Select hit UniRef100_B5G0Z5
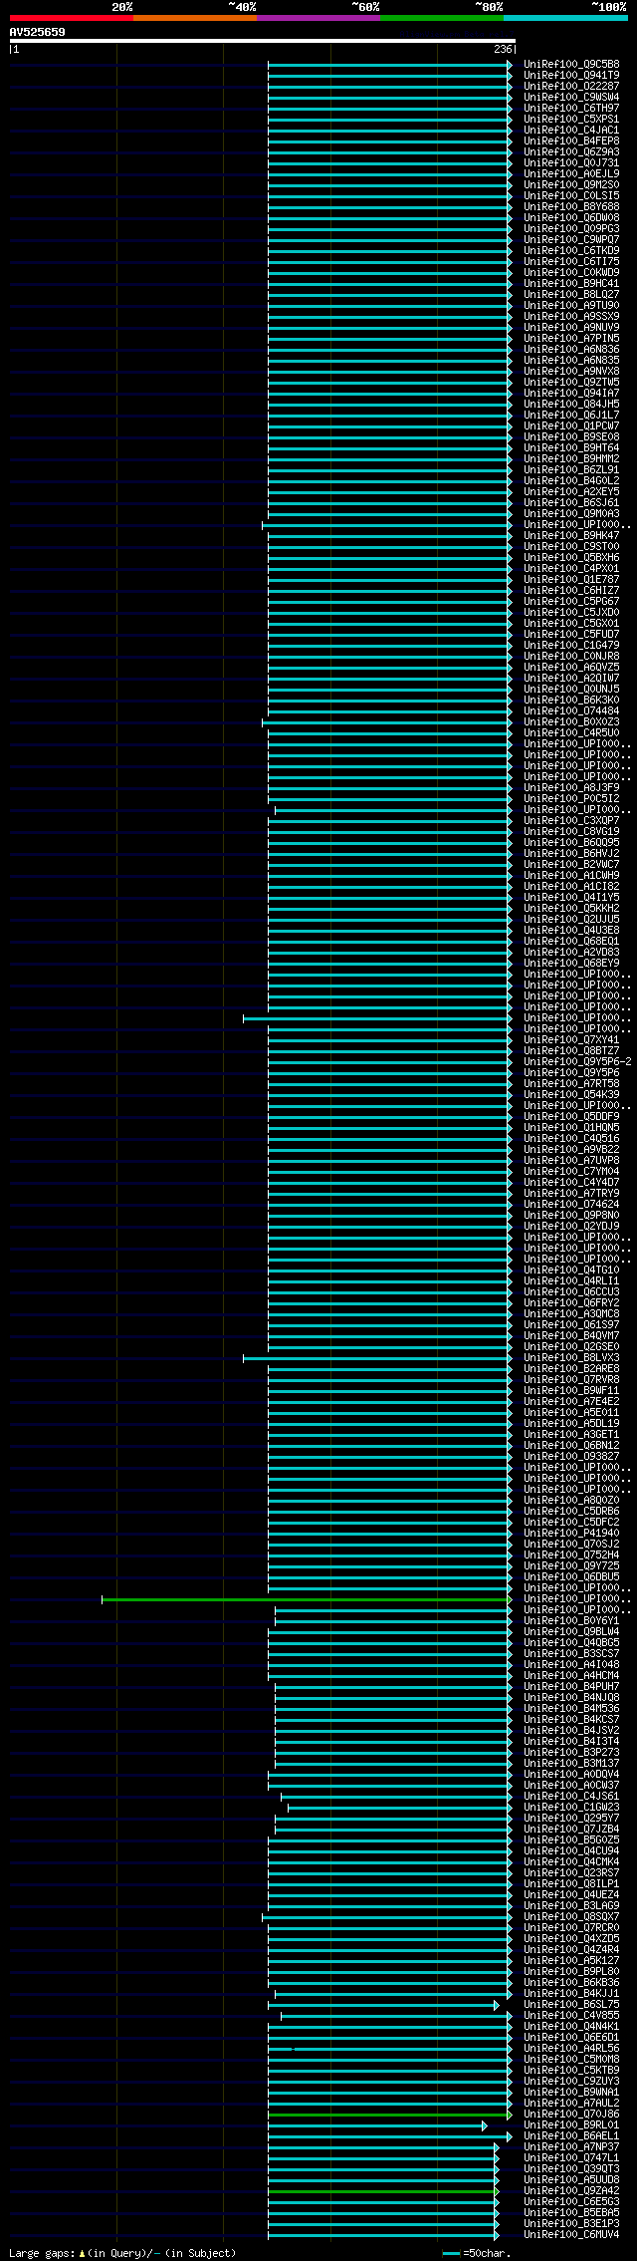637x2261 pixels. [x=571, y=1840]
